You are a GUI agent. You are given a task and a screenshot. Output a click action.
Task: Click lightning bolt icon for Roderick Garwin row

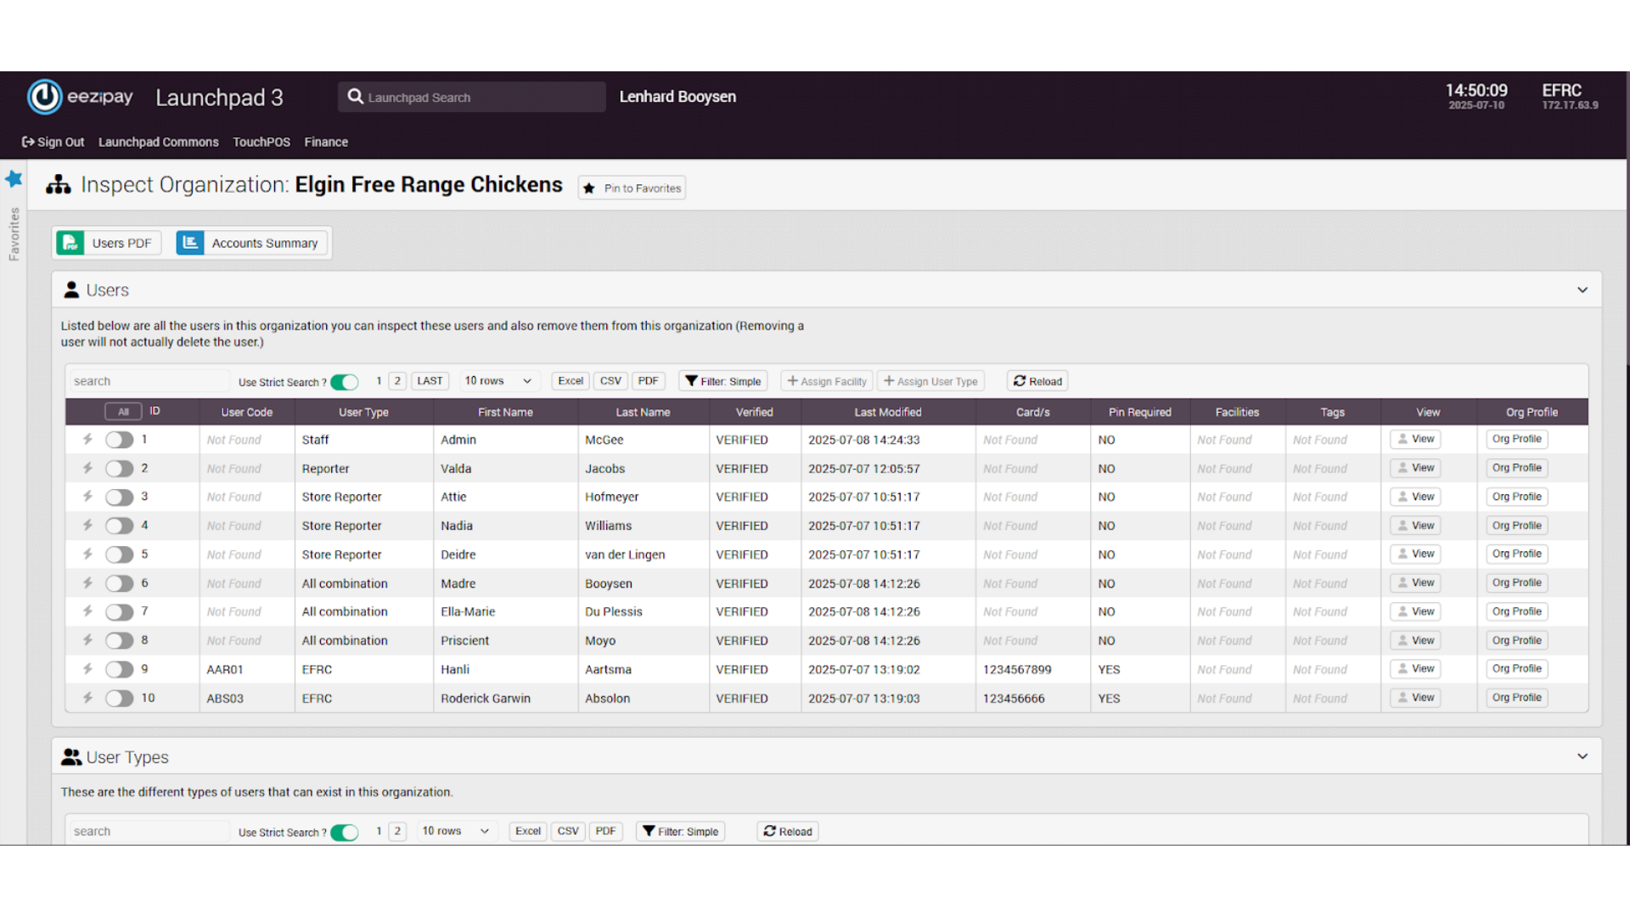87,698
